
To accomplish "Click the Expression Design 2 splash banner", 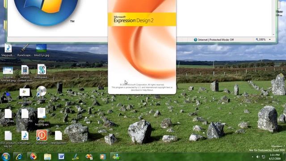I will (x=142, y=19).
